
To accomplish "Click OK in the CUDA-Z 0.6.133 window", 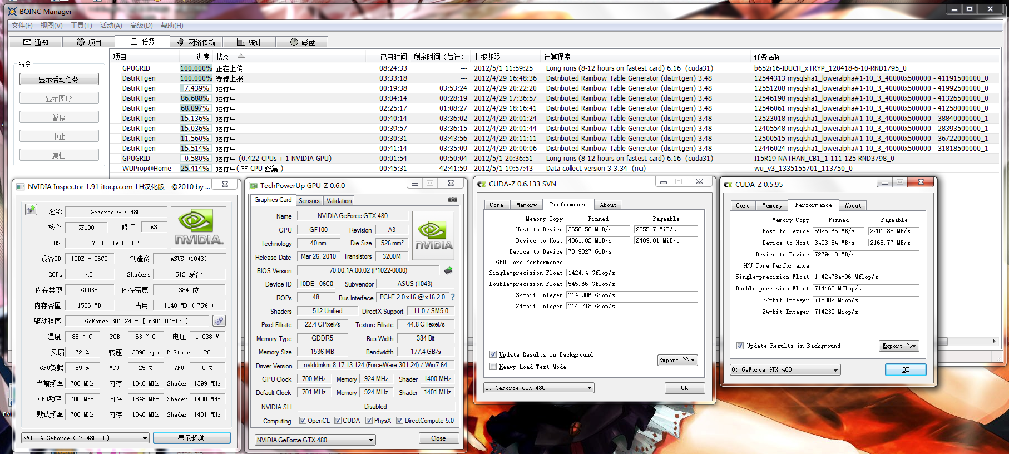I will tap(685, 388).
